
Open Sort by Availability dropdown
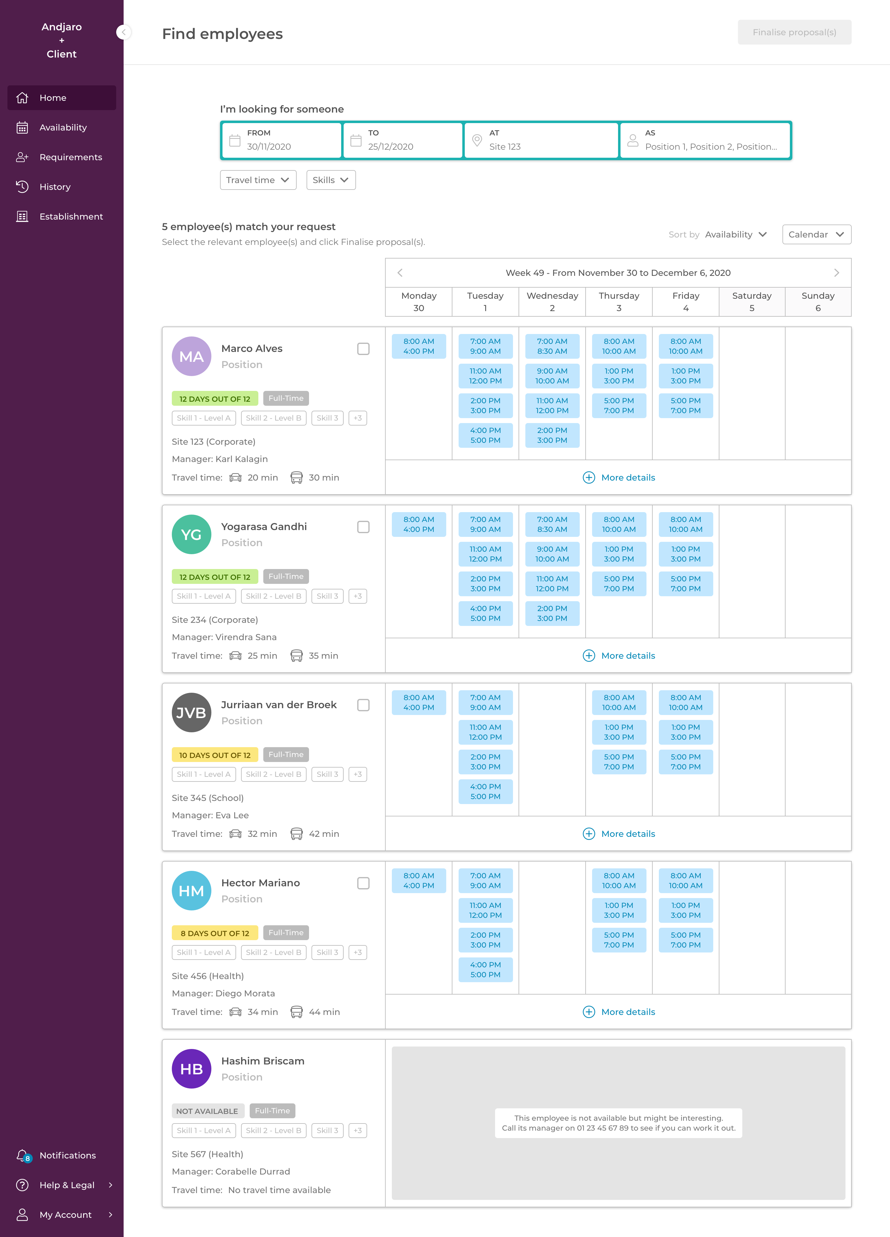[x=736, y=234]
